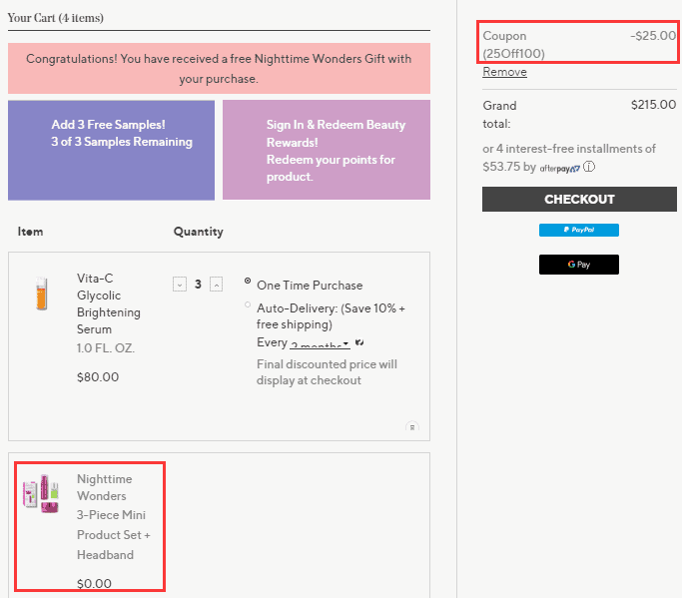
Task: Open Nighttime Wonders 3-Piece Mini Product Set name
Action: click(x=113, y=517)
